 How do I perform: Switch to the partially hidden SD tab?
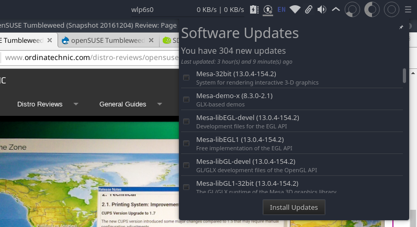pyautogui.click(x=170, y=40)
